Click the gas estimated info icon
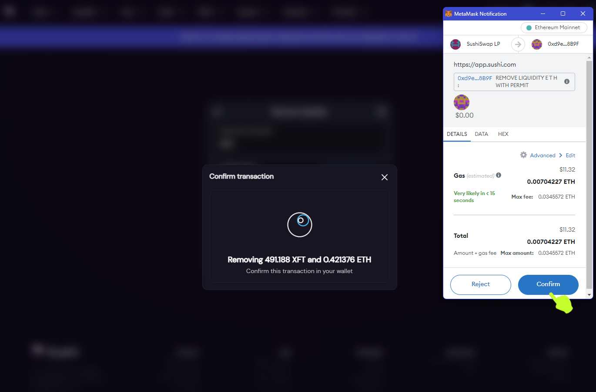Image resolution: width=596 pixels, height=392 pixels. click(499, 175)
